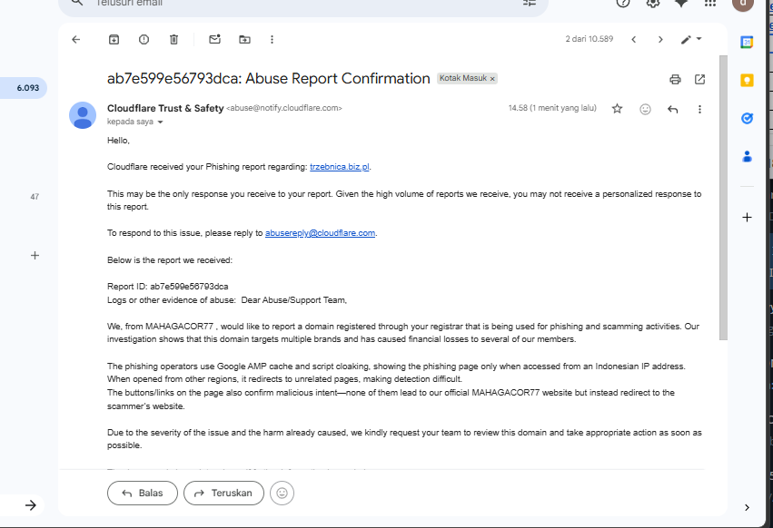Open Google Keep side panel
Screen dimensions: 773x528
coord(747,80)
